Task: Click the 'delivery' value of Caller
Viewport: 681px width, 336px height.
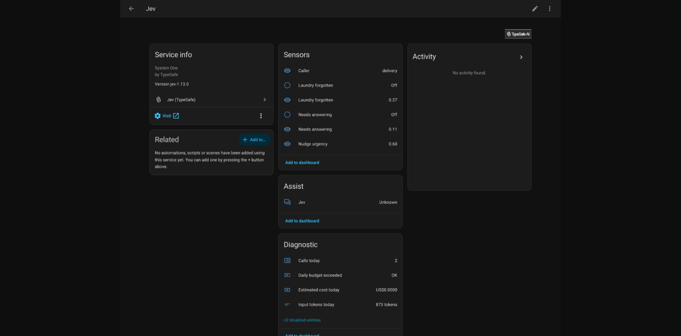Action: pos(389,71)
